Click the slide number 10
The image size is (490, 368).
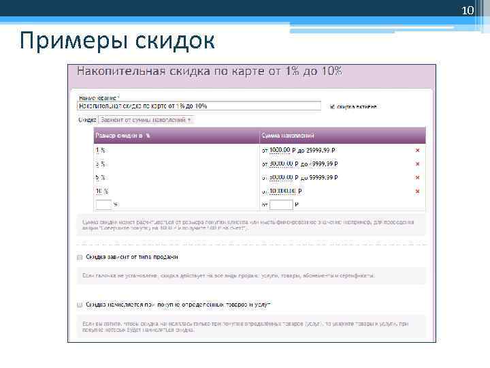468,11
